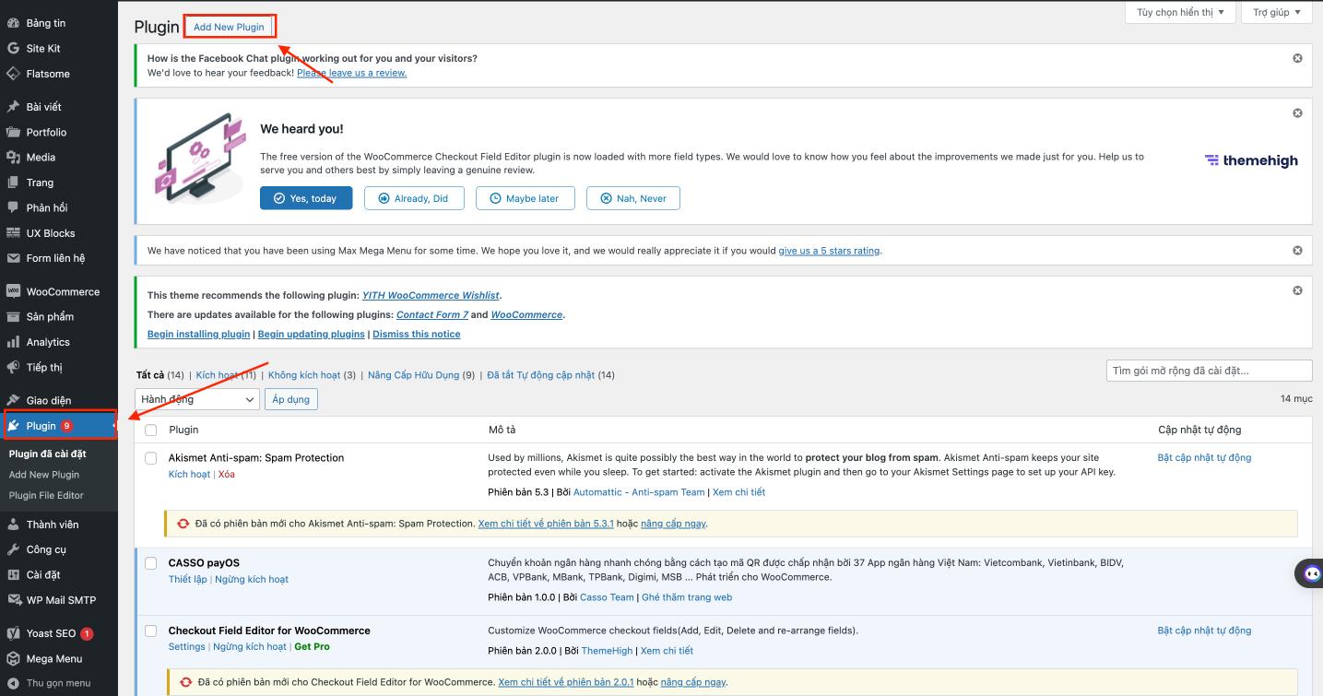The image size is (1323, 696).
Task: Open Bảng tin dashboard icon
Action: [13, 22]
